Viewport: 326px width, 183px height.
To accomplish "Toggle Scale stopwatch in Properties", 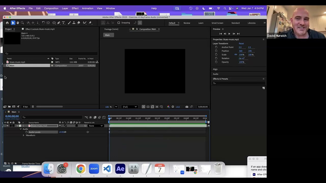I will [x=216, y=55].
